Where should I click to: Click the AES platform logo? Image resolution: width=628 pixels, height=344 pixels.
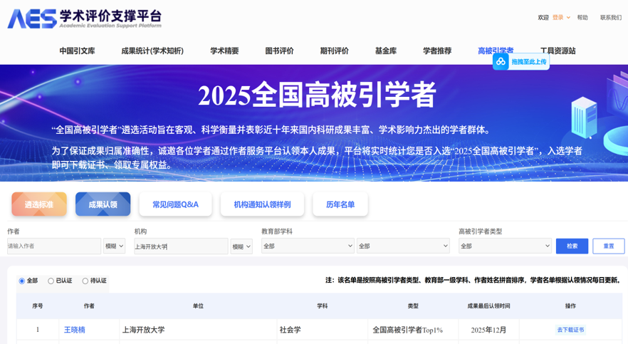84,19
